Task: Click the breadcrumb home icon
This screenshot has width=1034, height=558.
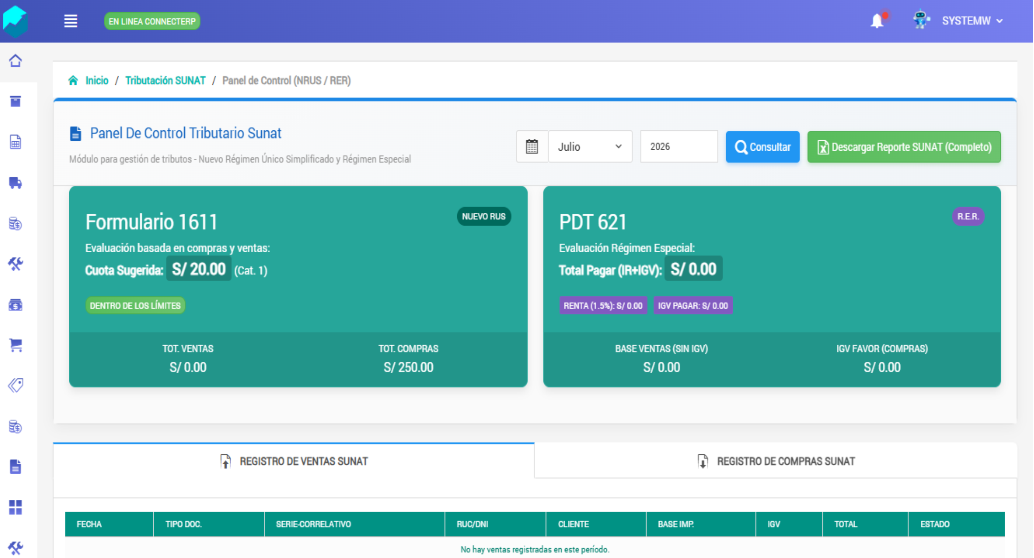Action: click(73, 81)
